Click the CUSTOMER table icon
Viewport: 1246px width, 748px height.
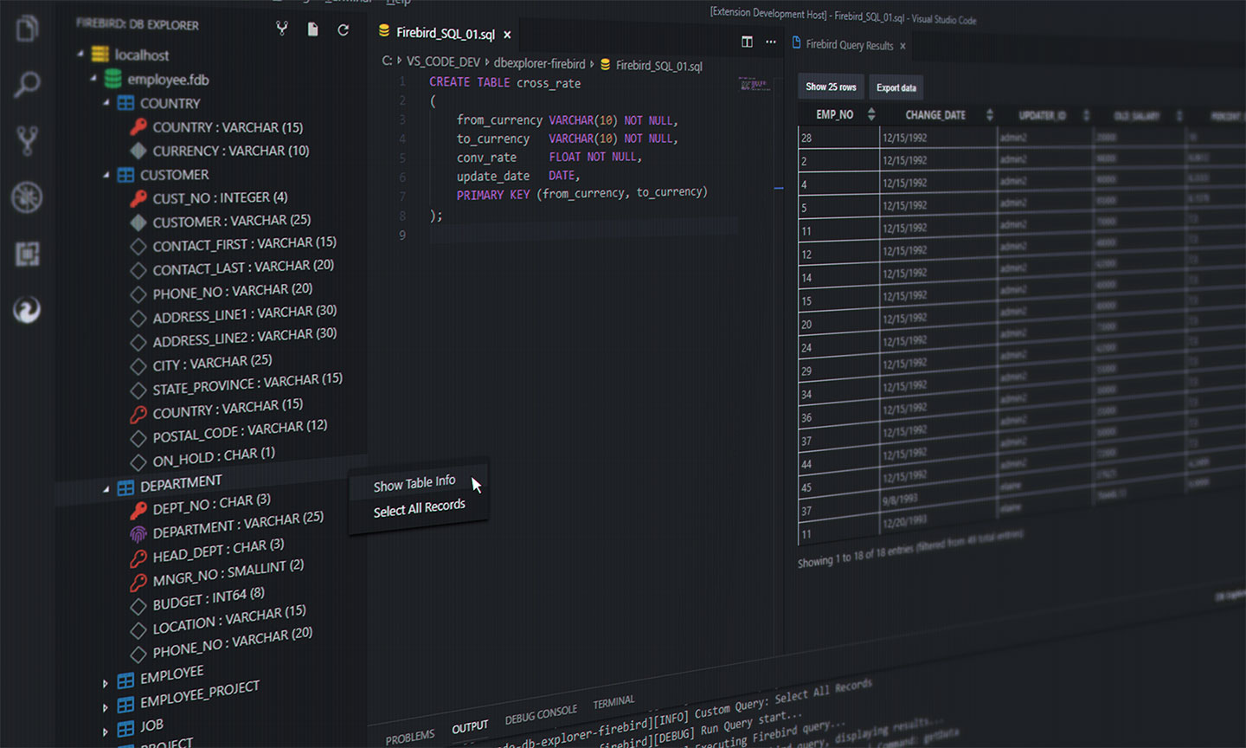(125, 175)
